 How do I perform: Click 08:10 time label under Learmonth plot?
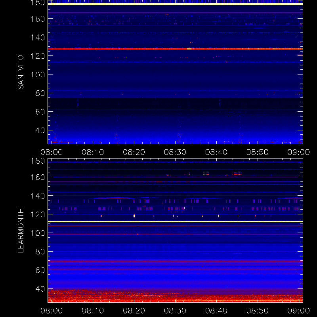point(93,311)
